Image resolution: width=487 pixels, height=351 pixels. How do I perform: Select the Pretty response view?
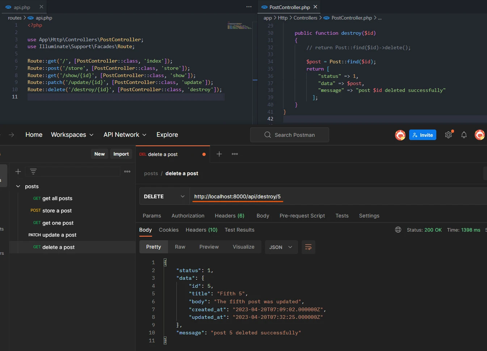(154, 247)
